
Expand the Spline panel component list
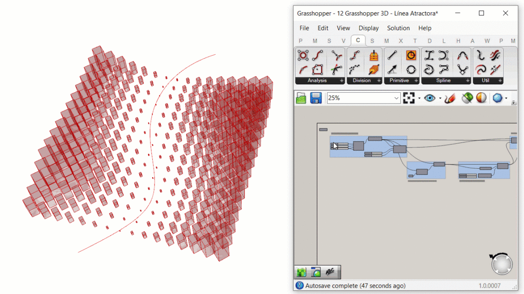(x=468, y=81)
